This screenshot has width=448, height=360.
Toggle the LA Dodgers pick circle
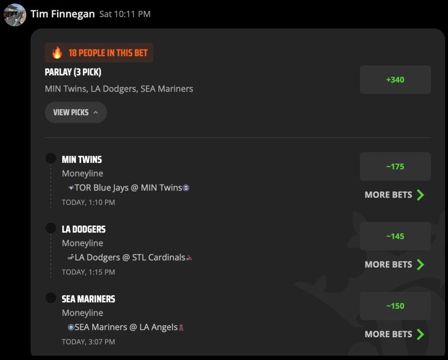[x=51, y=228]
